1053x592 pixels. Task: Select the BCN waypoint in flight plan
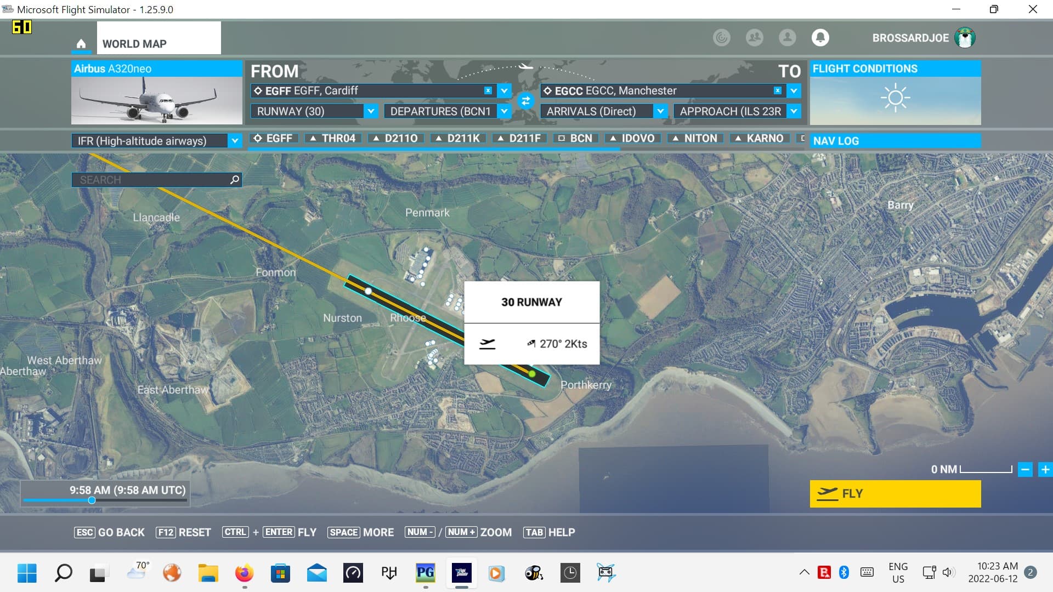point(575,138)
